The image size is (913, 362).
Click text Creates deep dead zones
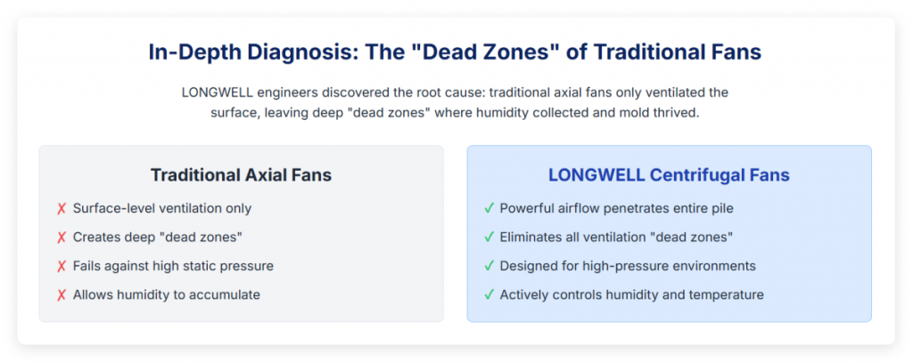point(157,237)
